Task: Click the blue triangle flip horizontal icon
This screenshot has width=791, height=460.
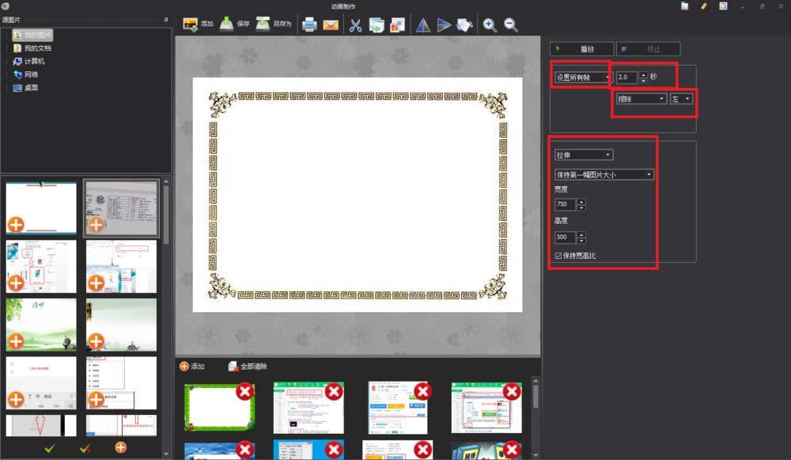Action: click(423, 25)
